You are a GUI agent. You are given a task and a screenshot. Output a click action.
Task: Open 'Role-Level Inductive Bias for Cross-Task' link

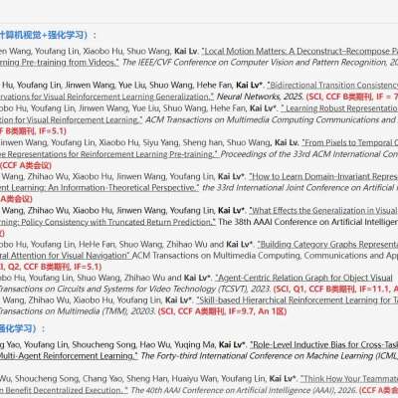(x=323, y=345)
